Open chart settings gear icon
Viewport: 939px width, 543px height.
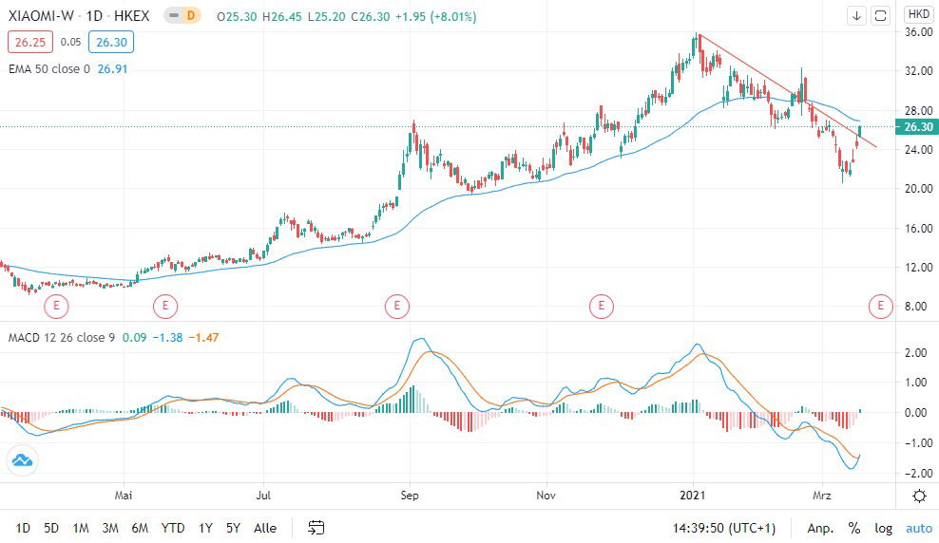point(919,496)
